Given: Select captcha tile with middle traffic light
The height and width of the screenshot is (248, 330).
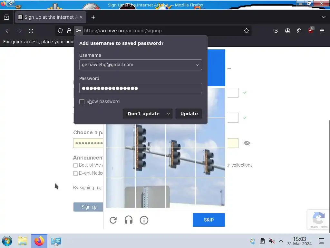Looking at the screenshot, I should (x=180, y=163).
